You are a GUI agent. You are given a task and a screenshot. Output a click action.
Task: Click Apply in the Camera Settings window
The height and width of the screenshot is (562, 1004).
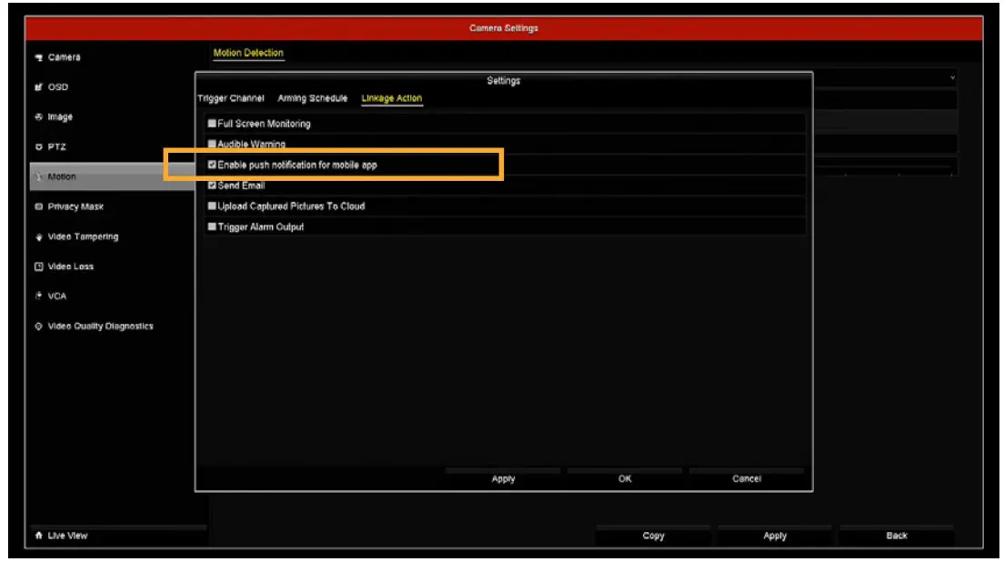pyautogui.click(x=775, y=536)
